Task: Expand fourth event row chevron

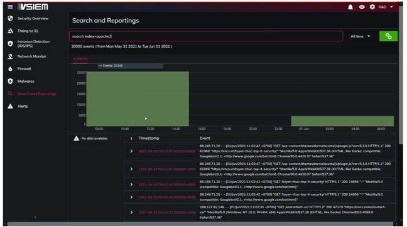Action: (x=131, y=197)
